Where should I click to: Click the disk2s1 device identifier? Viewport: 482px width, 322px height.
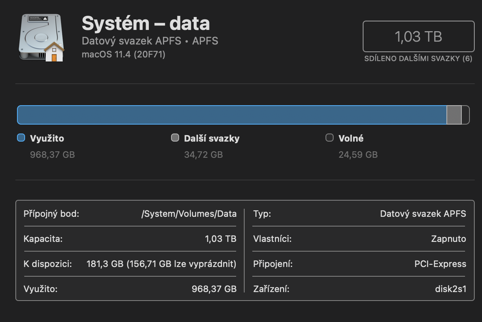tap(450, 289)
